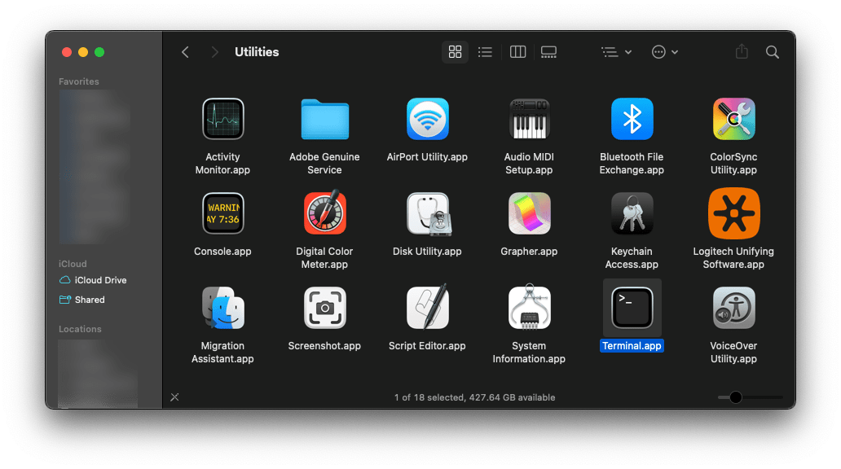Select the Screenshot.app icon
This screenshot has width=841, height=469.
[x=324, y=308]
